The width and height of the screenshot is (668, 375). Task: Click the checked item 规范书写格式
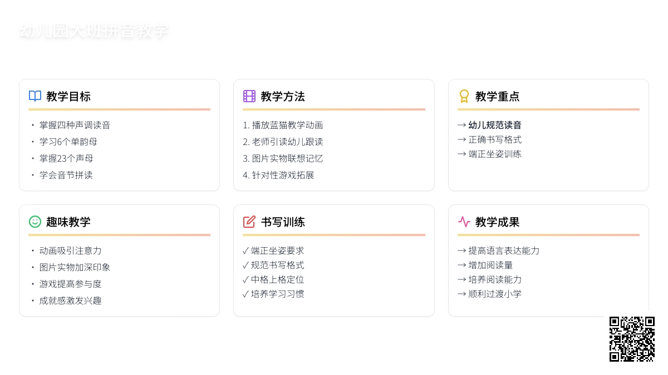click(277, 265)
